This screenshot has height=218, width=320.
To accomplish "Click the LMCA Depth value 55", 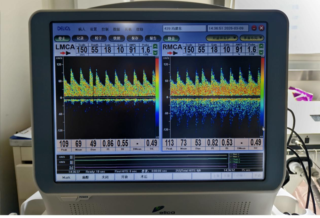I will 95,50.
